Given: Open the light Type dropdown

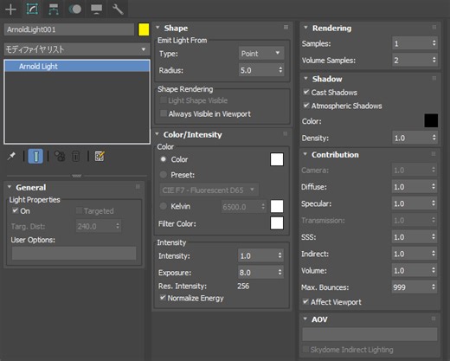Looking at the screenshot, I should tap(261, 54).
